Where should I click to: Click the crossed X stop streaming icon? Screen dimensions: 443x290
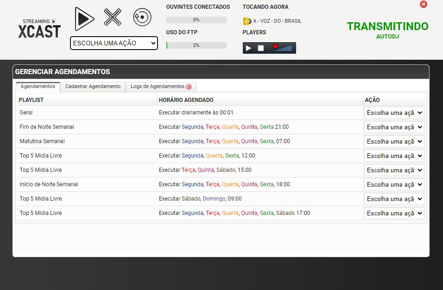113,18
